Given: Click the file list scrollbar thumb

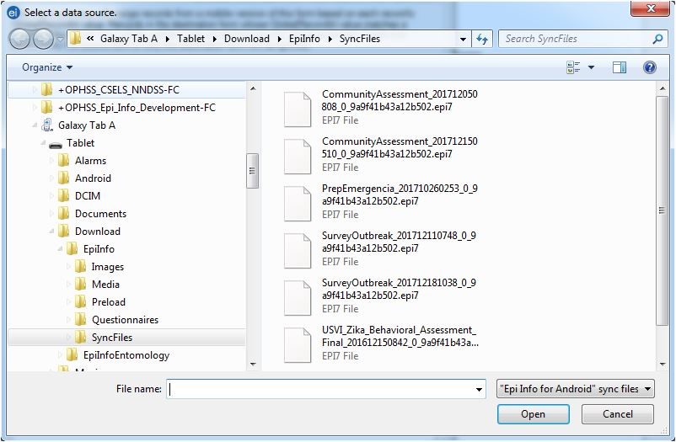Looking at the screenshot, I should click(x=662, y=210).
